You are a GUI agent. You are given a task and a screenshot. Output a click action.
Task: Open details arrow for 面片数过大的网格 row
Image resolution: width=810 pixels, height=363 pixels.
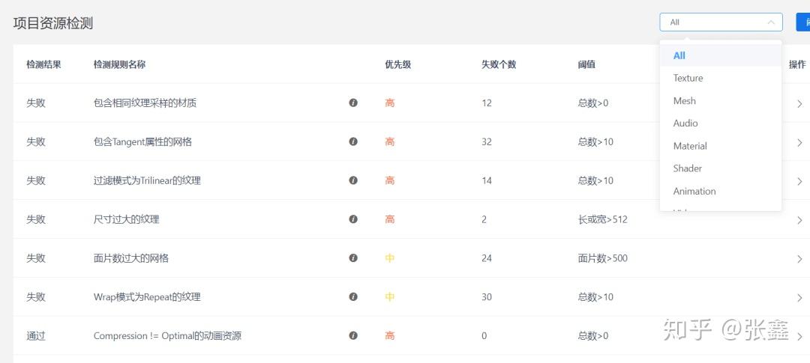pos(799,259)
